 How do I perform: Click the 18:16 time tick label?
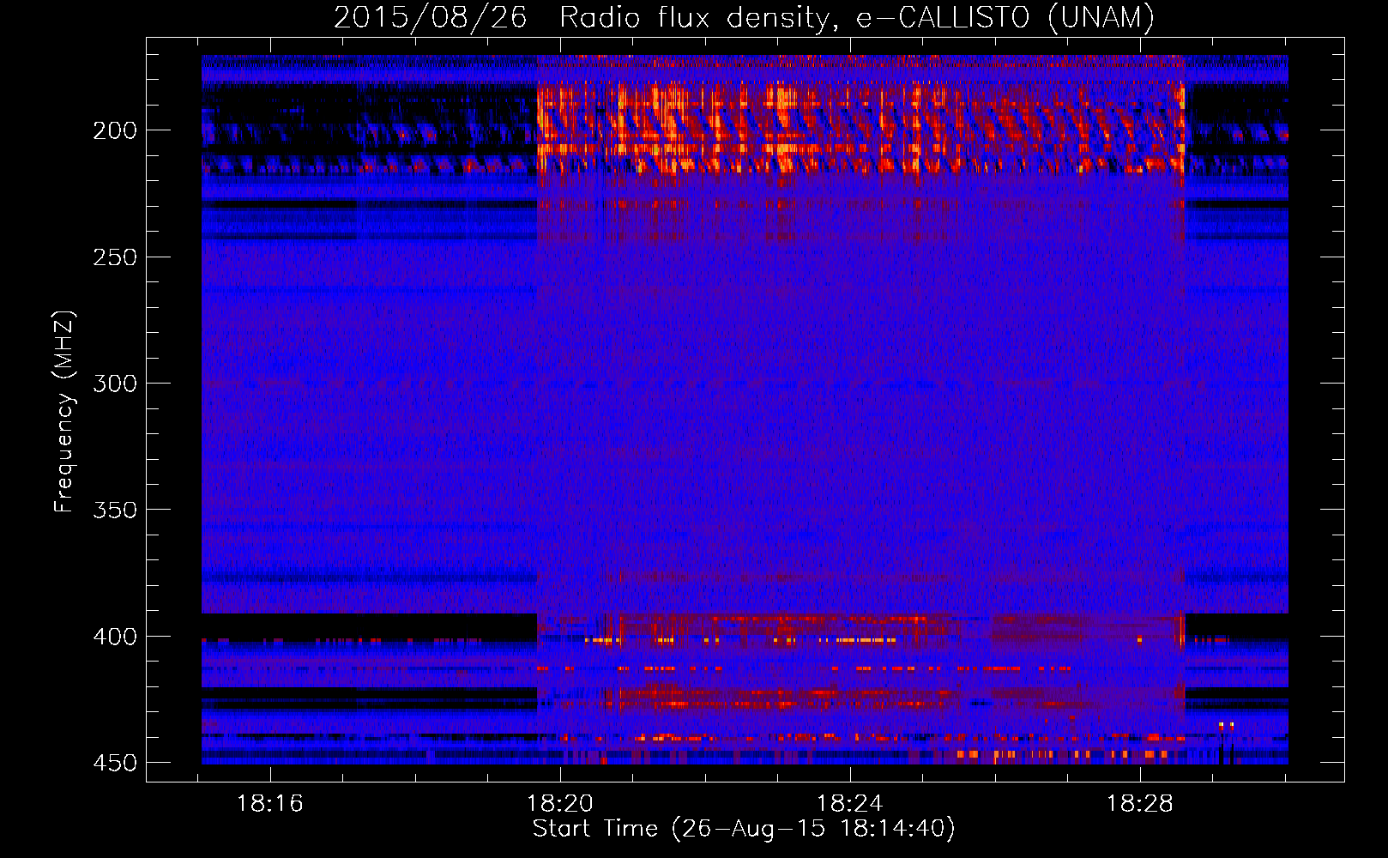click(x=270, y=803)
